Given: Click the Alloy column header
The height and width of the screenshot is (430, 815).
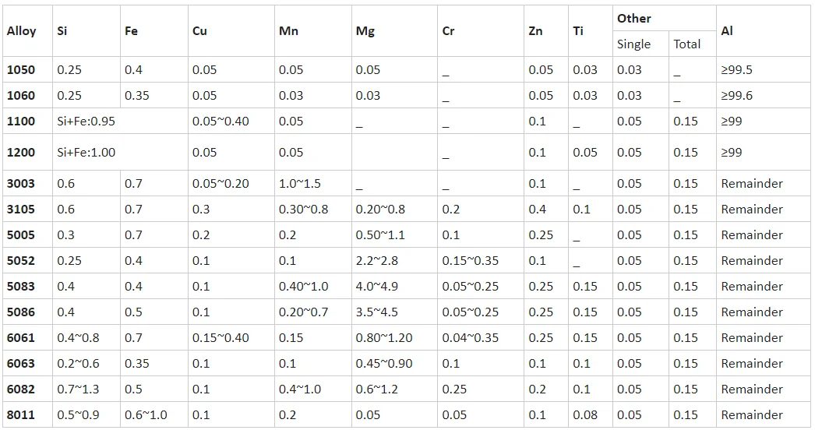Looking at the screenshot, I should click(22, 31).
